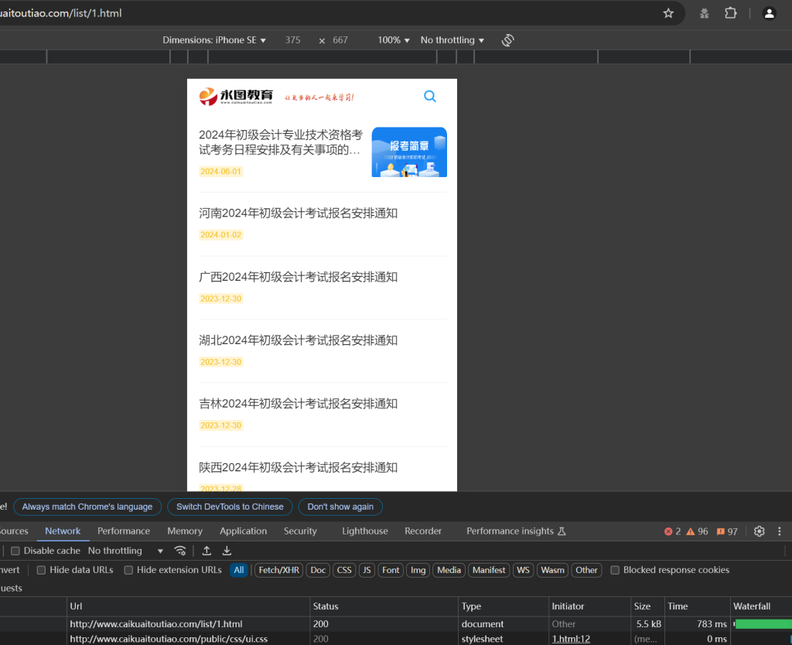This screenshot has height=645, width=792.
Task: Tap the blue search icon on the webpage
Action: (430, 97)
